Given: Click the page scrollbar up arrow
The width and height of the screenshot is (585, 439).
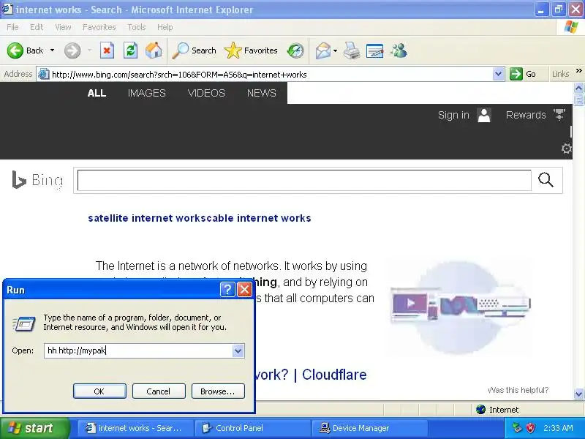Looking at the screenshot, I should [x=578, y=88].
